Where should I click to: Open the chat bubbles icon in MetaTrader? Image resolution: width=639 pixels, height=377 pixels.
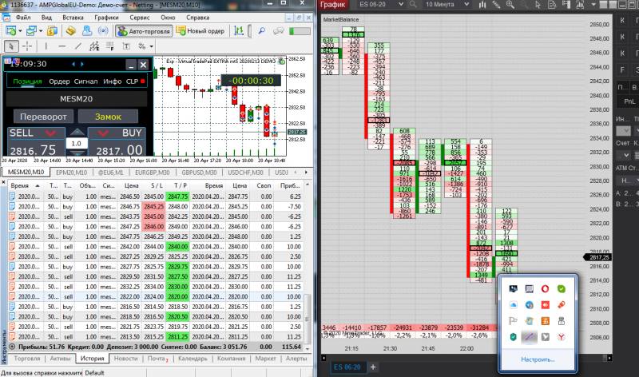point(278,31)
